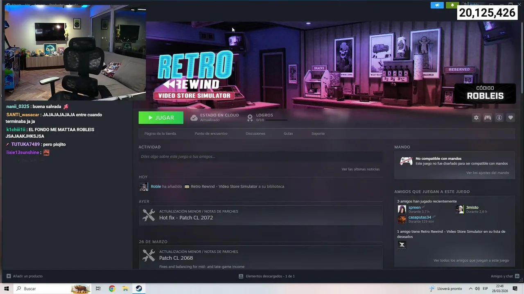The width and height of the screenshot is (524, 294).
Task: Open Ver todos los amigos que juegan link
Action: click(x=471, y=261)
